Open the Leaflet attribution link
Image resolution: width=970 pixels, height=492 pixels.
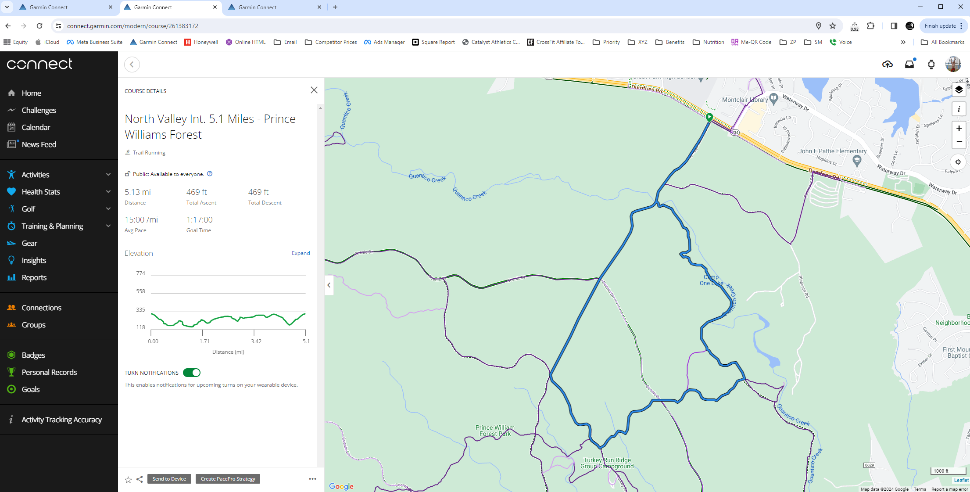(x=961, y=480)
